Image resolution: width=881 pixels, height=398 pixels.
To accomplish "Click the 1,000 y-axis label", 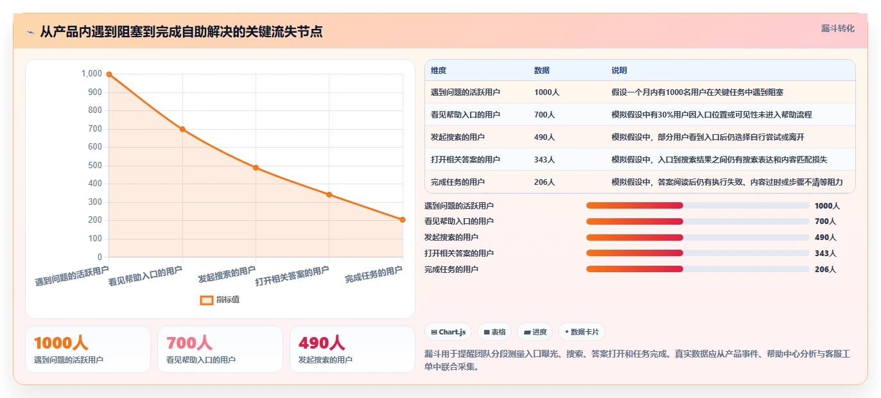I will (92, 74).
